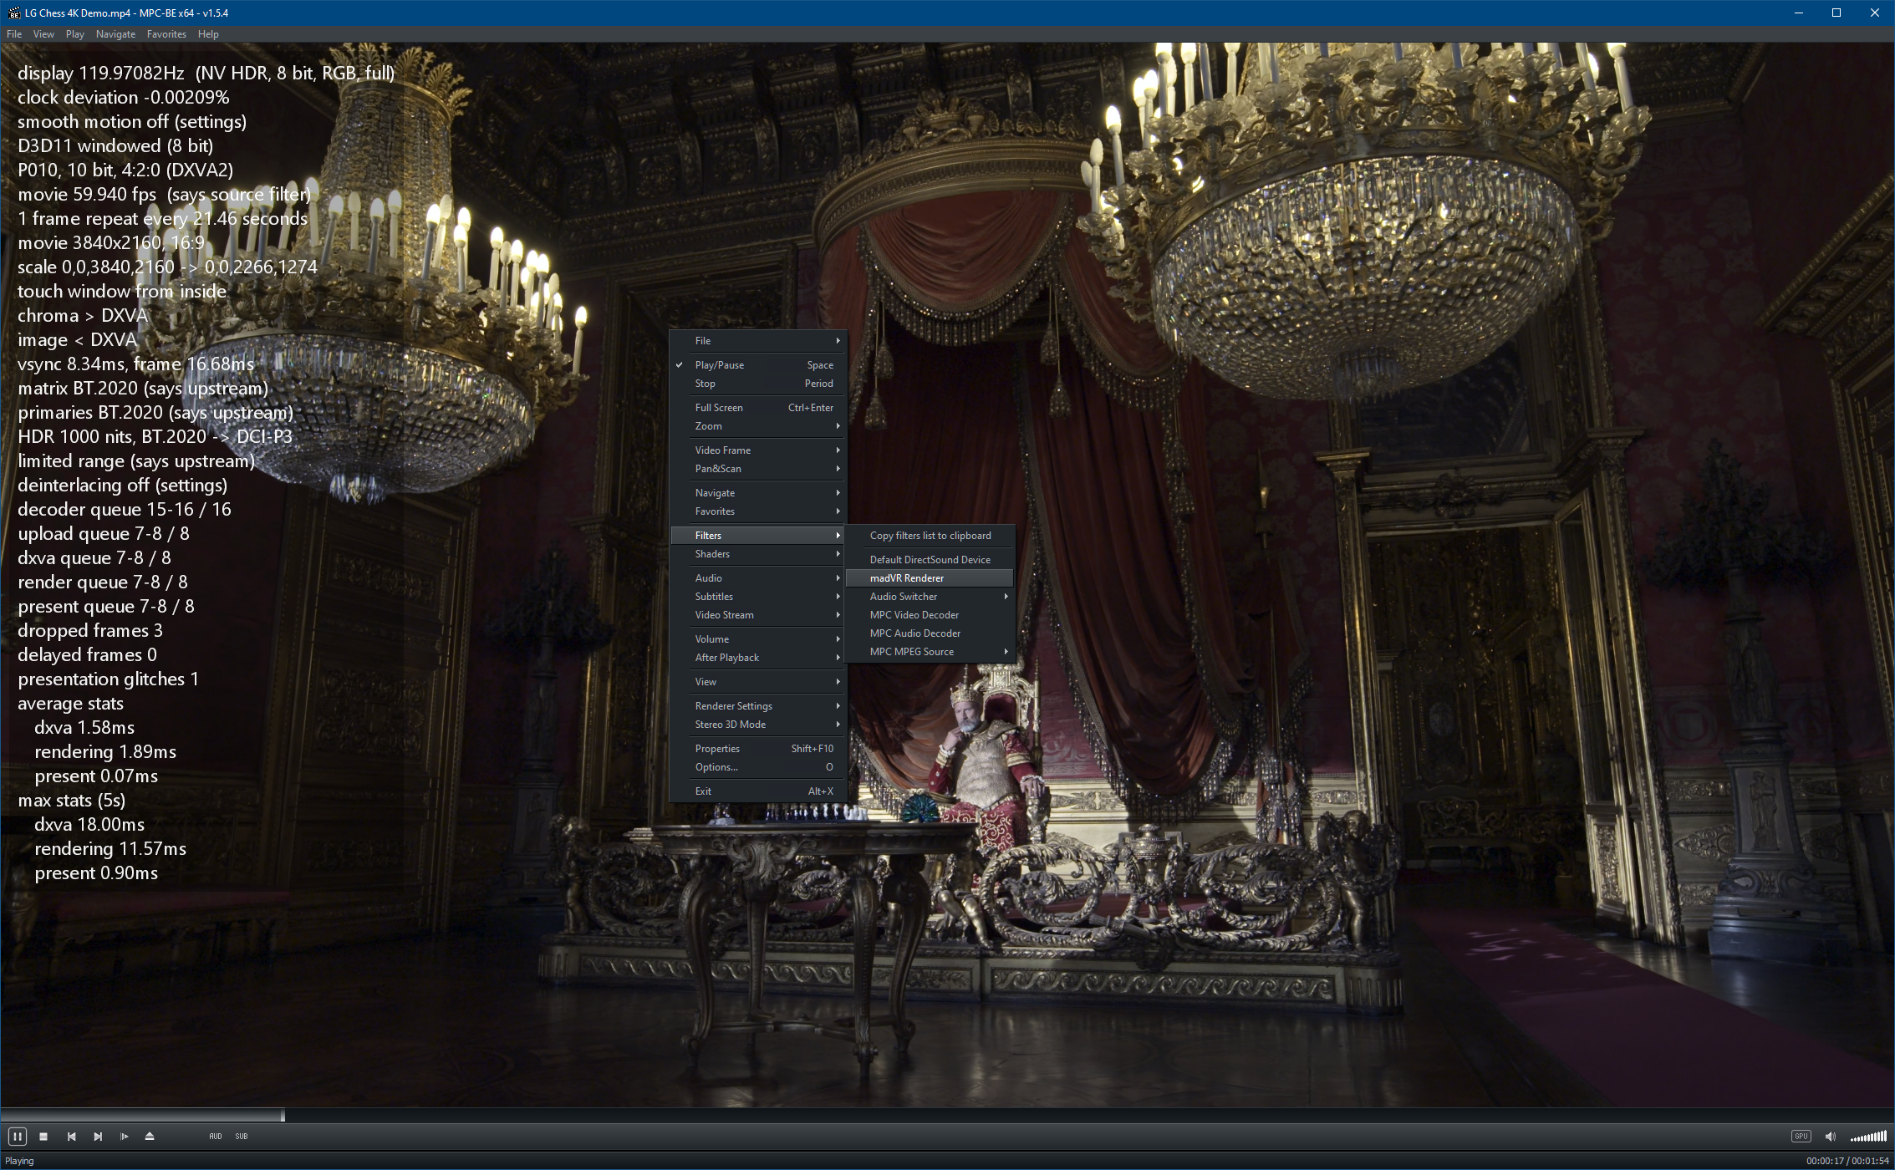Skip to next file button
This screenshot has width=1895, height=1170.
98,1137
